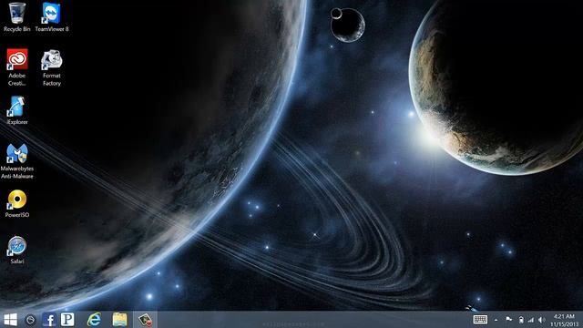This screenshot has width=583, height=328.
Task: Select the Malwarebytes Anti-Malware desktop shortcut
Action: click(x=16, y=161)
